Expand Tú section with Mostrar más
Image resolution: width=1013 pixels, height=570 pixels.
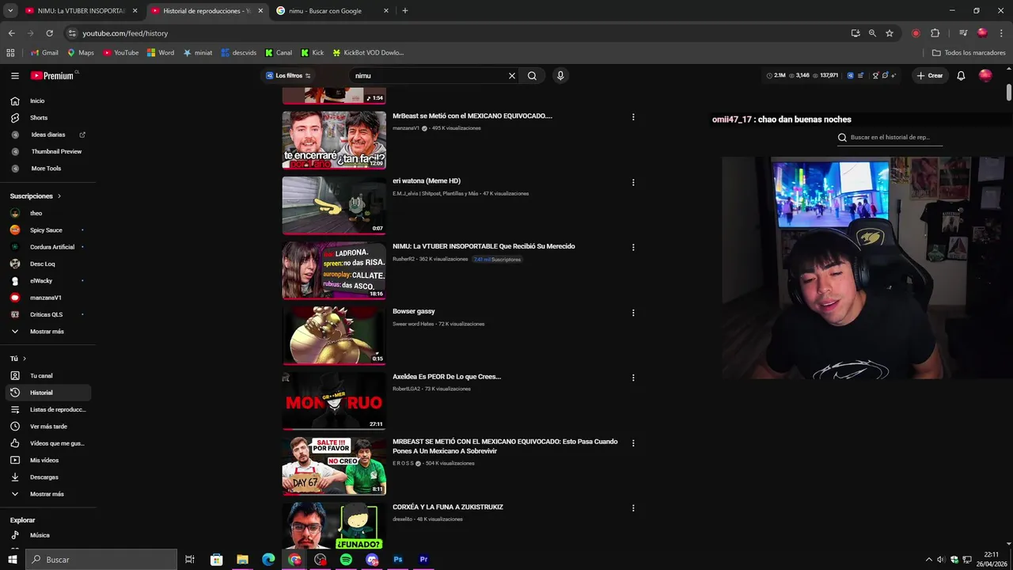47,494
